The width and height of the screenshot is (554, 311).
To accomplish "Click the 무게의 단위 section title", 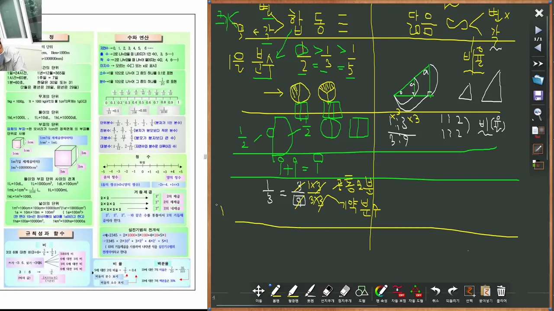I will pos(49,96).
